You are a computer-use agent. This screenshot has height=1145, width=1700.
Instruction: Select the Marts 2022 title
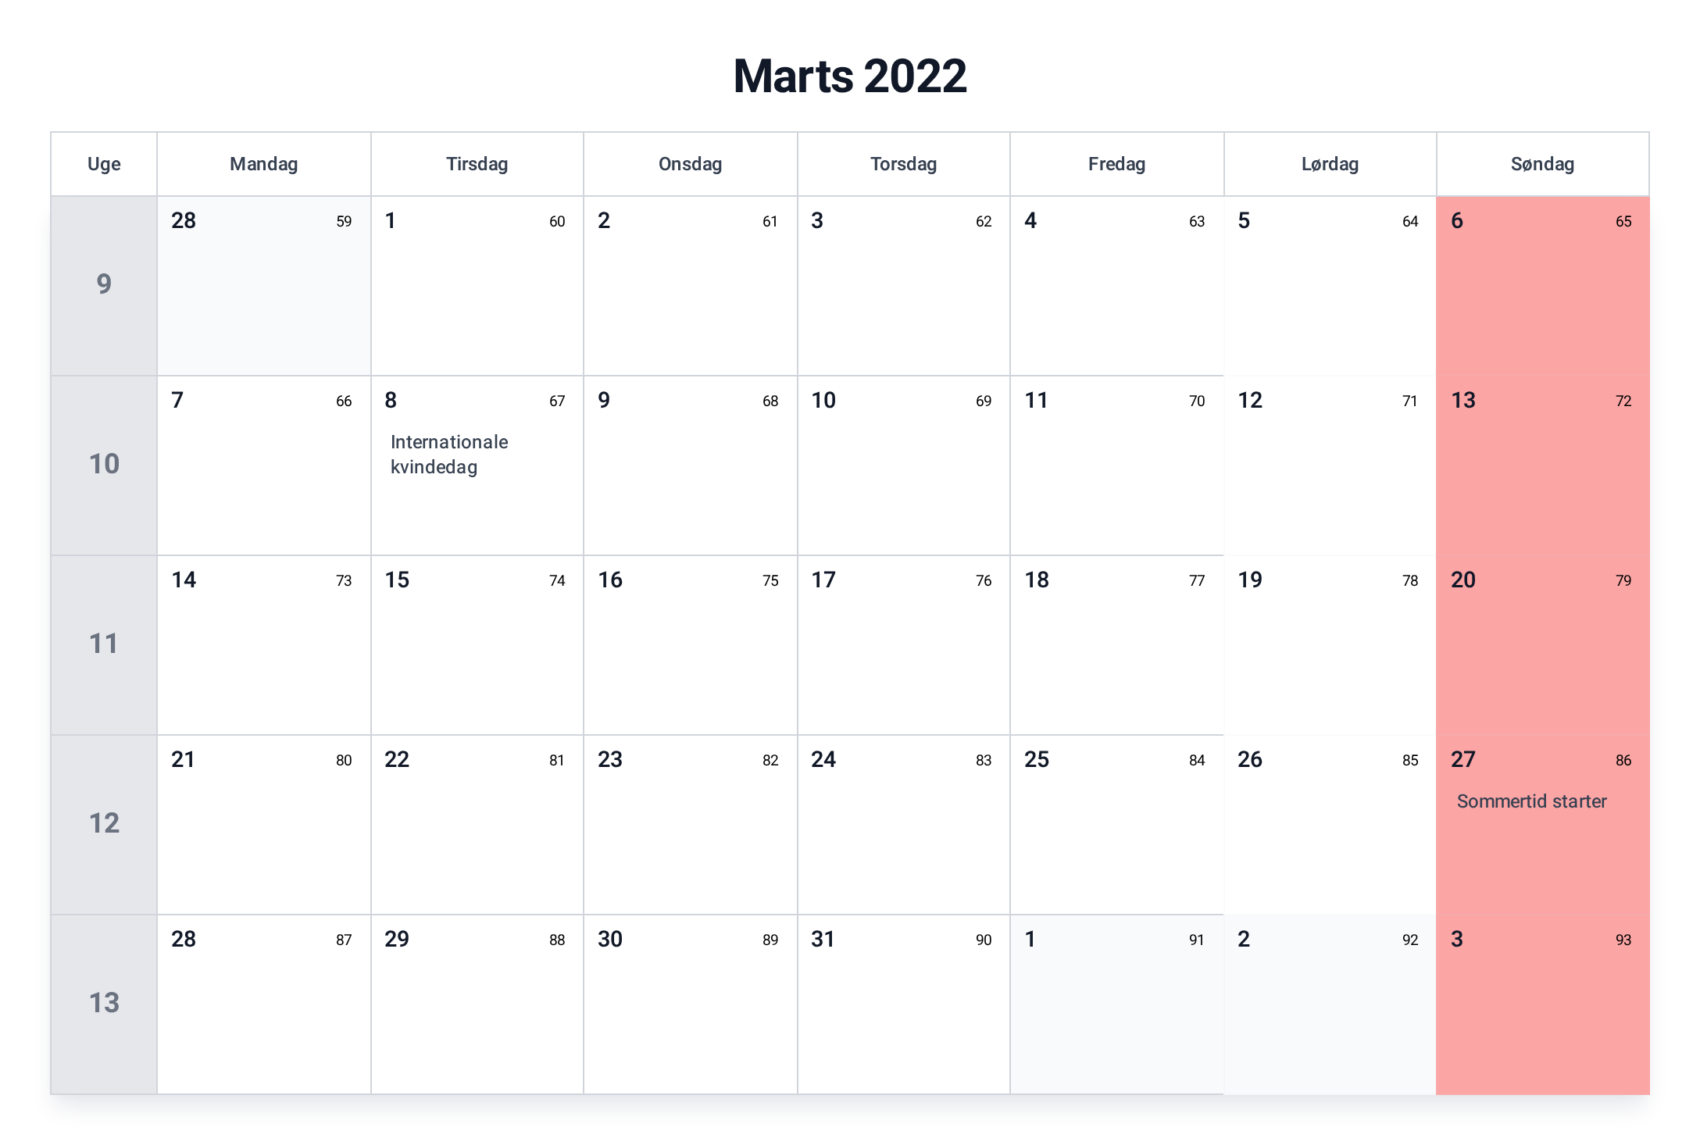[x=850, y=77]
